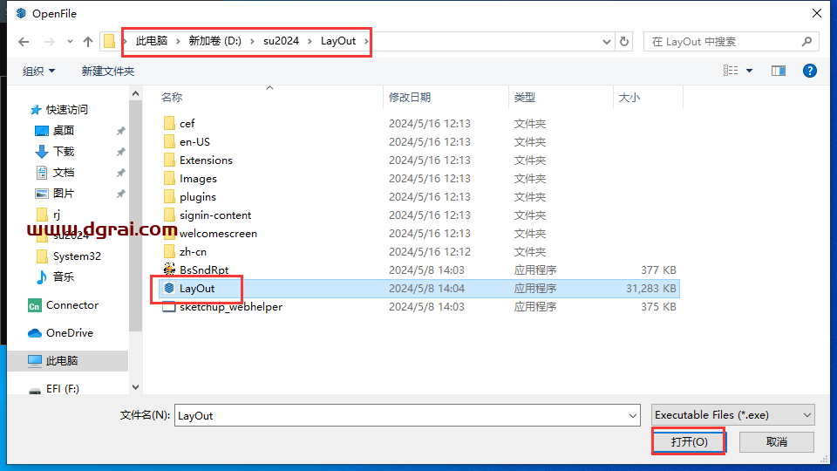Open the 组织 menu

[38, 71]
